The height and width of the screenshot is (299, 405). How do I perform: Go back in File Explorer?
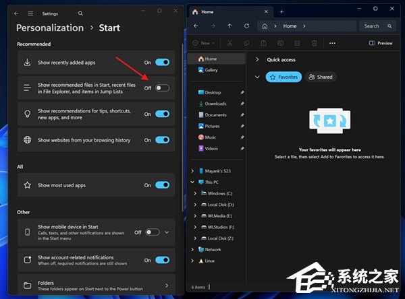point(196,26)
